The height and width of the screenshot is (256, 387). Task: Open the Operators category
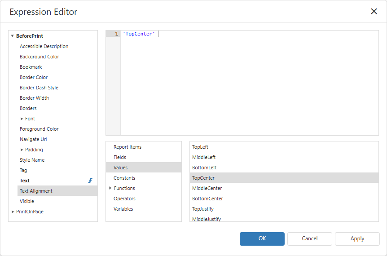[x=144, y=199]
